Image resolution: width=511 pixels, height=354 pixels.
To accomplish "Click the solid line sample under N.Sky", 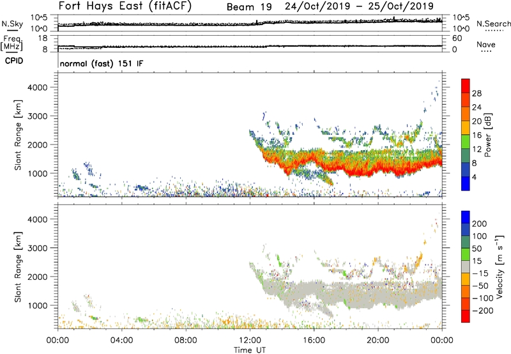I will [x=12, y=30].
